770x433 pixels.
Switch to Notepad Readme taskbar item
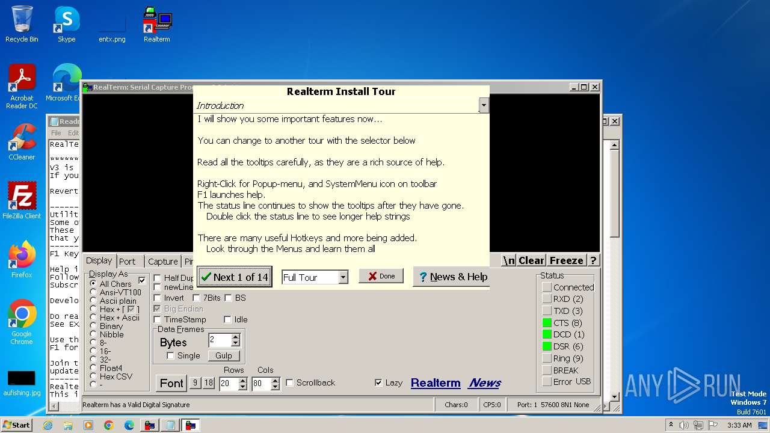(170, 425)
